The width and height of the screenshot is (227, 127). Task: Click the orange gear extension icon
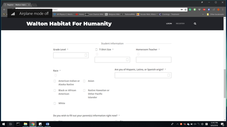218,10
